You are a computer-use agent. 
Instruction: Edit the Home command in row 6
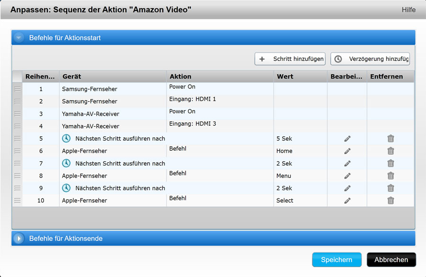click(x=347, y=151)
